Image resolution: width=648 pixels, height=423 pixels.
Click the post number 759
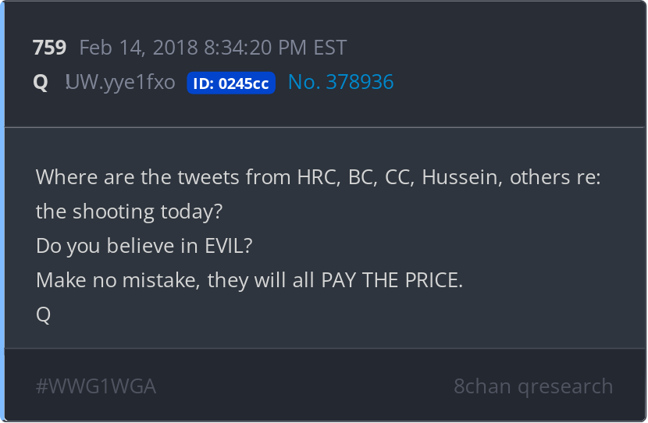click(x=49, y=48)
